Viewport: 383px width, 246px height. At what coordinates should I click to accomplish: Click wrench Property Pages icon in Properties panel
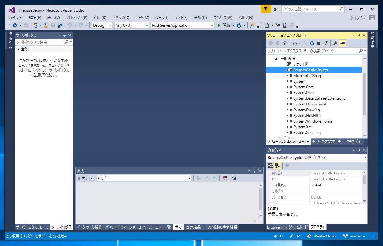[287, 165]
